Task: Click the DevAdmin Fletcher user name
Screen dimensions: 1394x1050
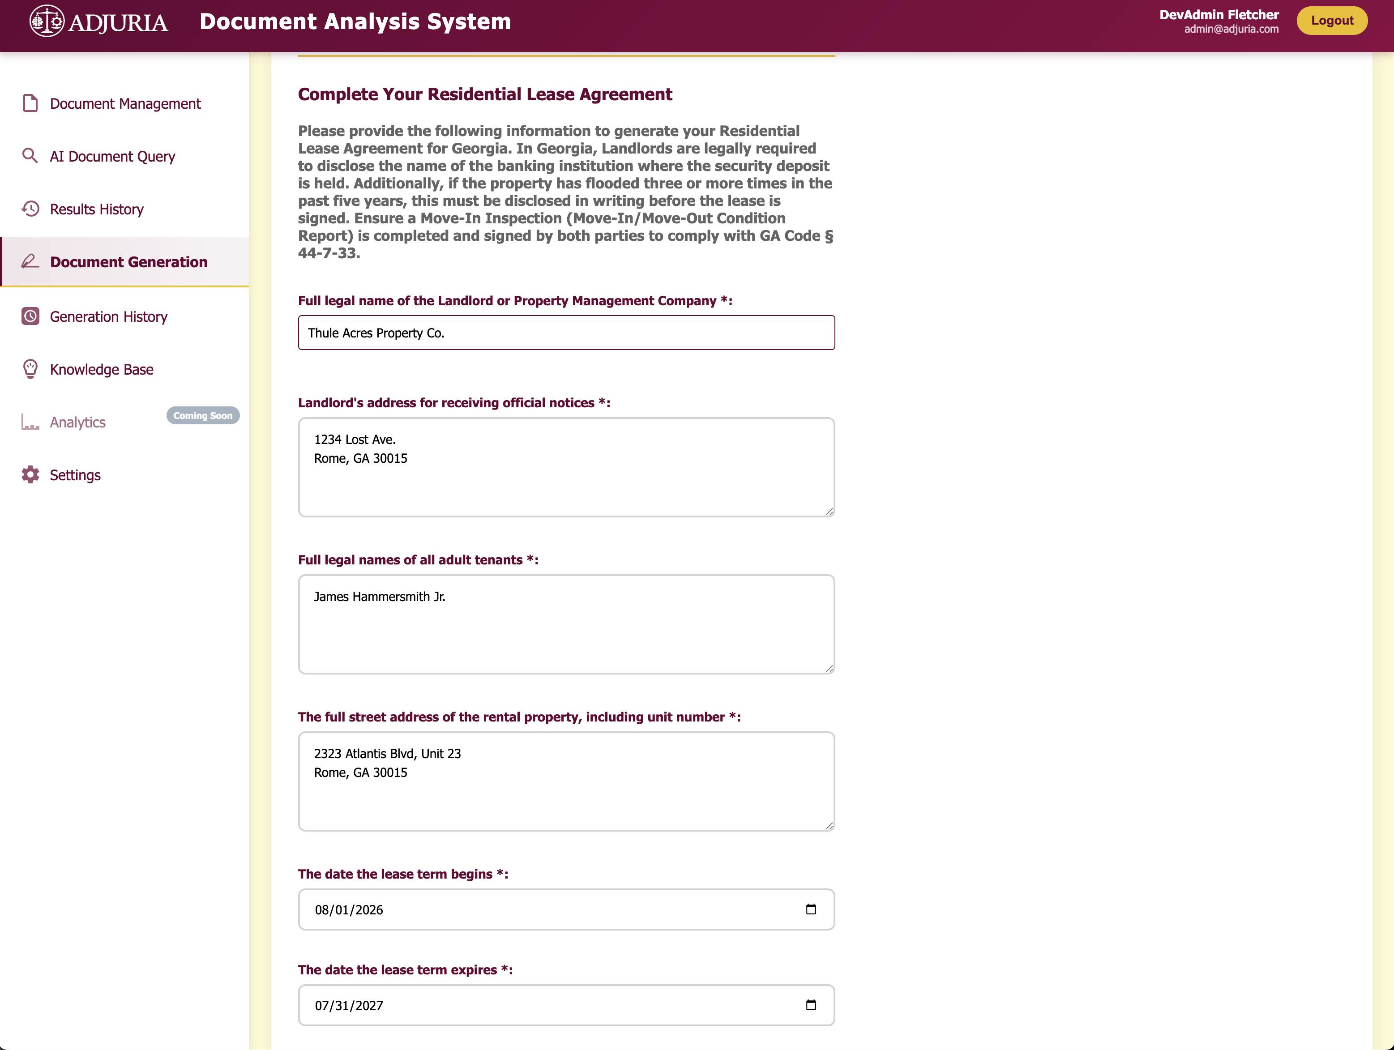Action: pos(1219,14)
